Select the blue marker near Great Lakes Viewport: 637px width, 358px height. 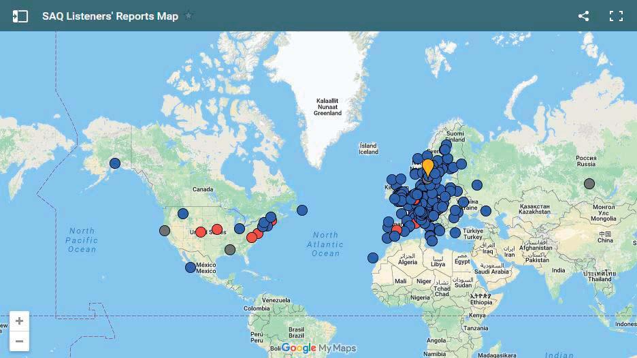tap(240, 229)
